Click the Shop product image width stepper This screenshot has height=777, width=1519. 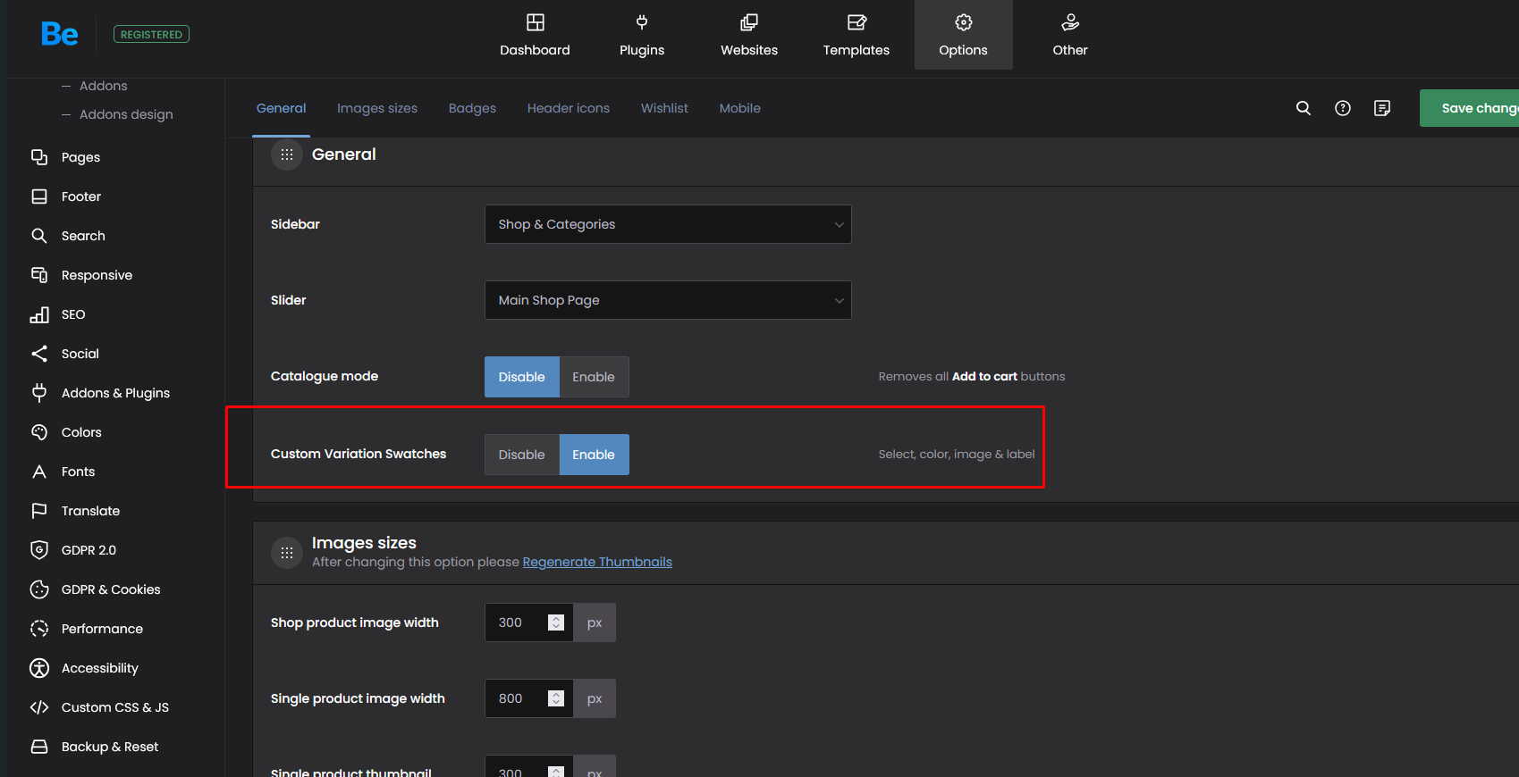[556, 622]
